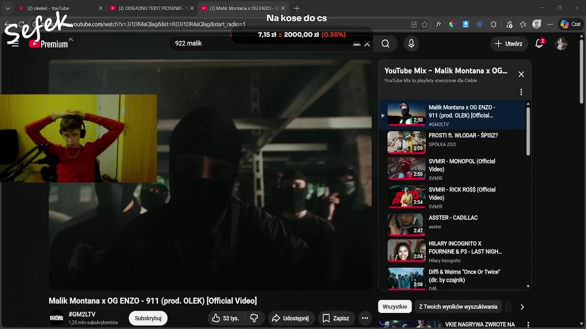Add this page to favorites star
The width and height of the screenshot is (586, 329).
(x=425, y=25)
